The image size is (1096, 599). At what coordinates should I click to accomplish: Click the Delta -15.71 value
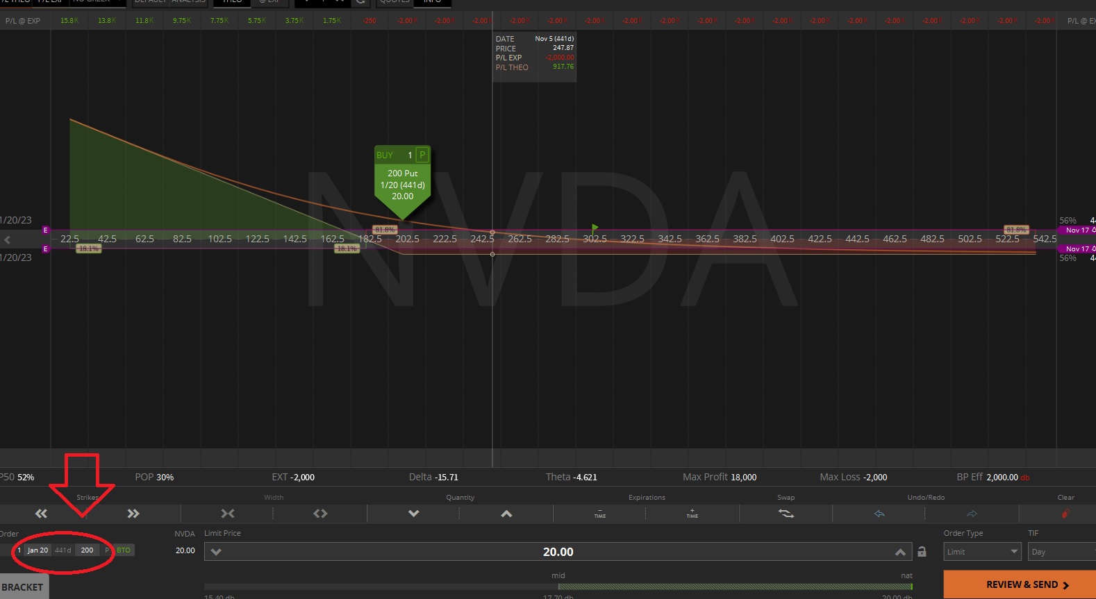point(433,477)
